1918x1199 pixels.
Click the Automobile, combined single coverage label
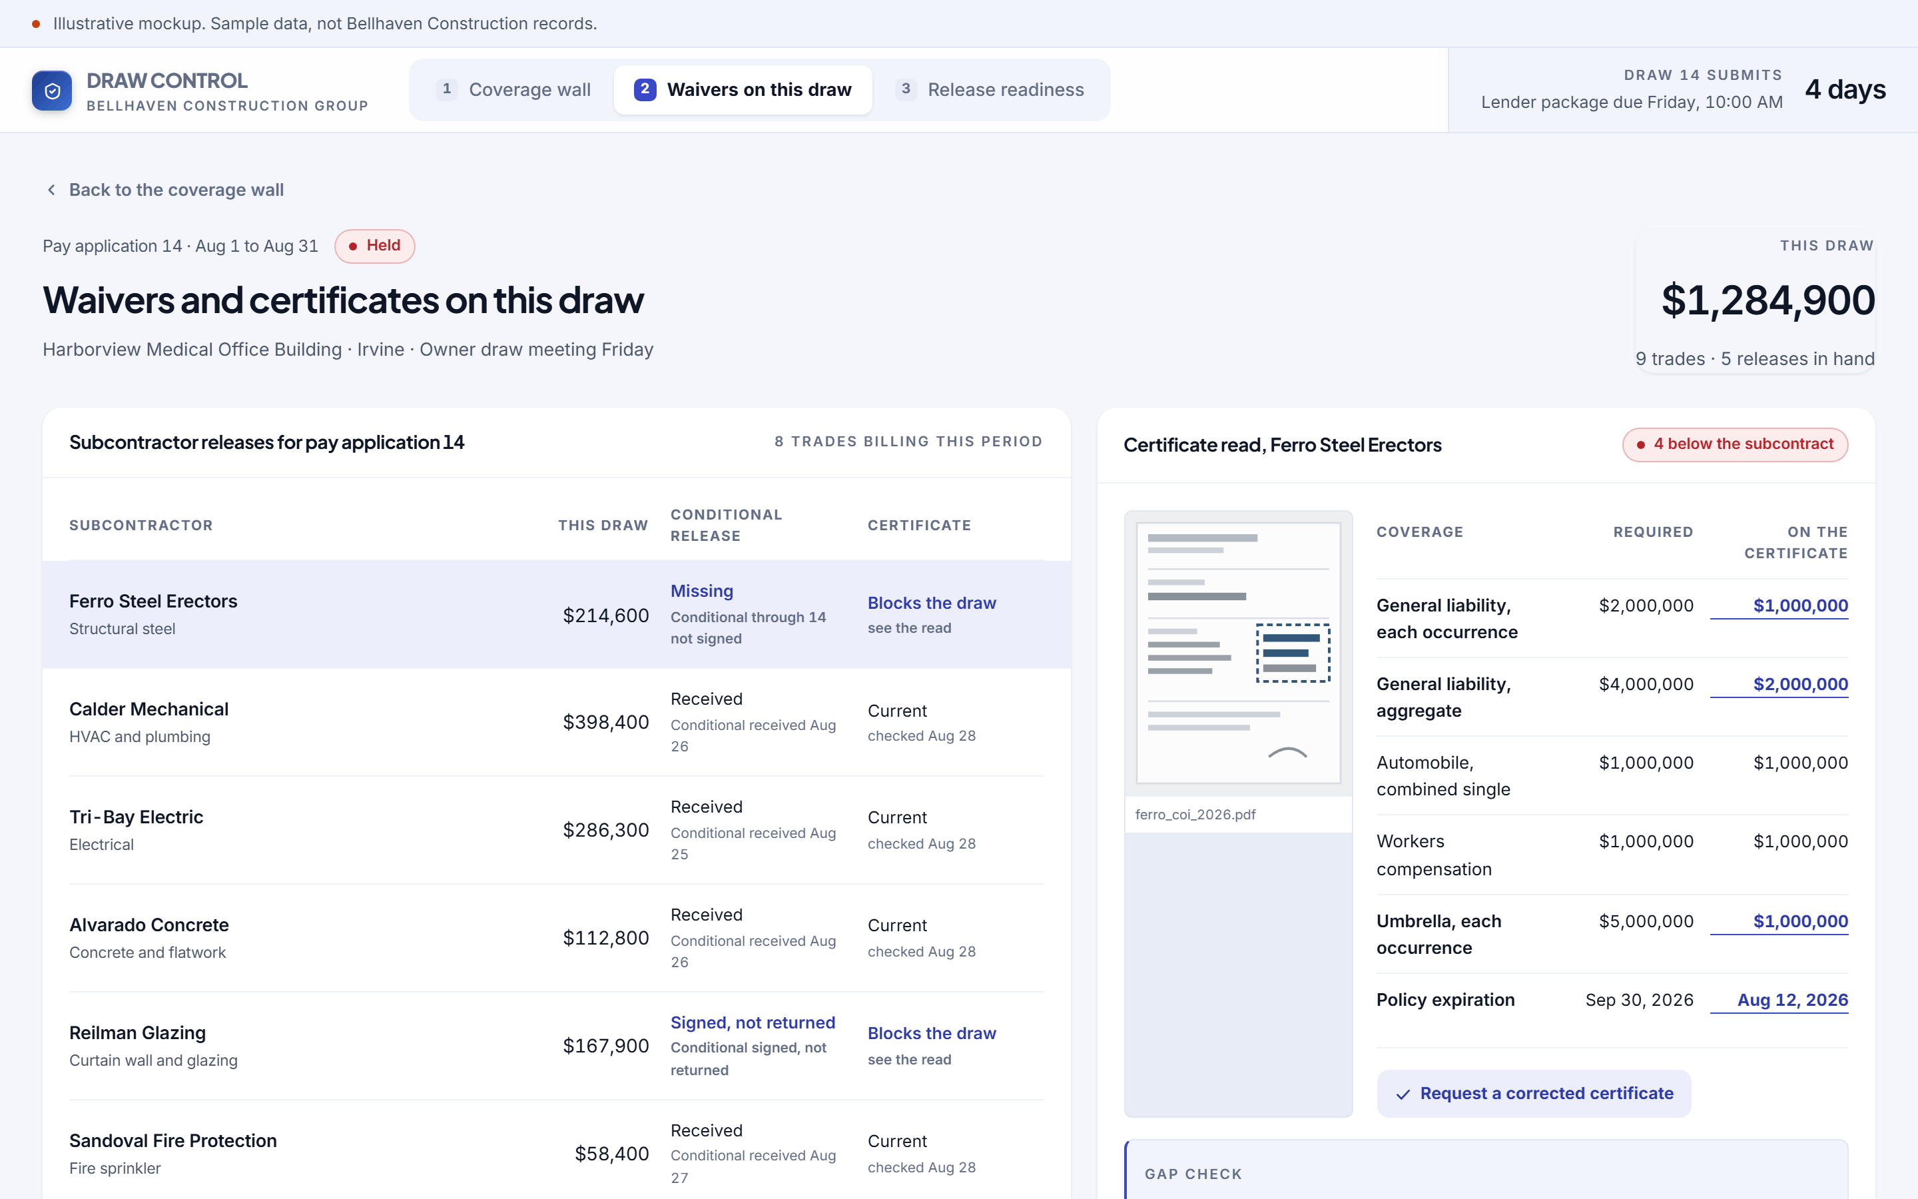click(x=1442, y=775)
